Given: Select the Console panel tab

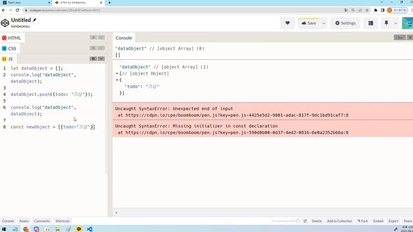Looking at the screenshot, I should 123,38.
